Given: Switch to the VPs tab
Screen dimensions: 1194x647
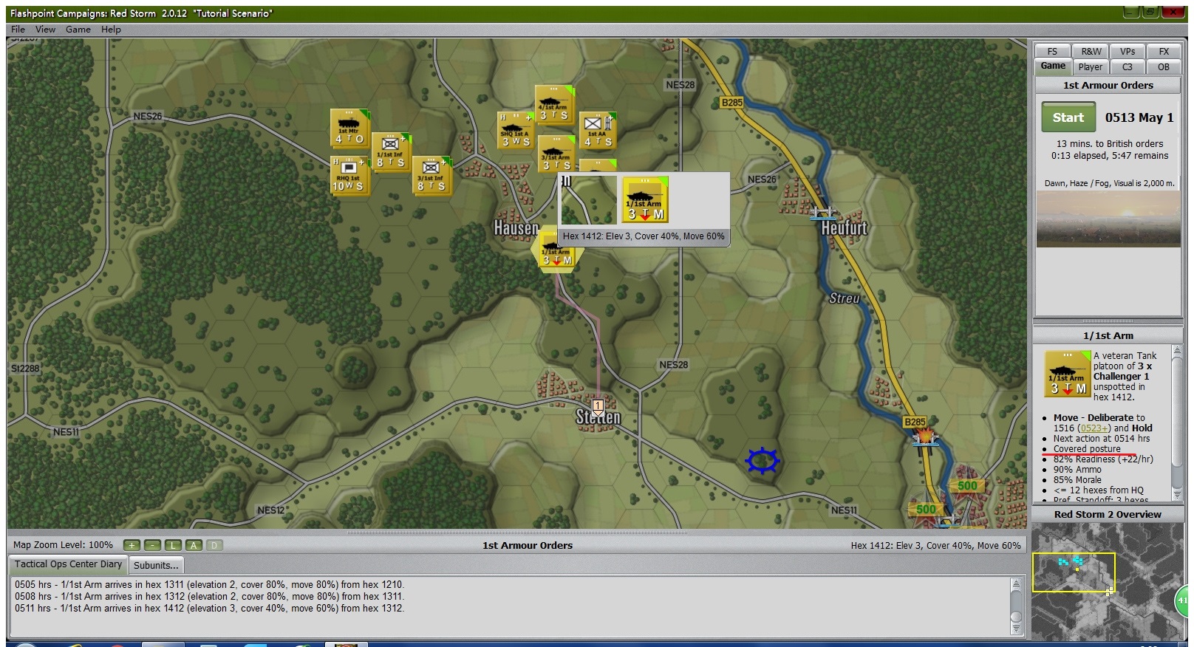Looking at the screenshot, I should (x=1128, y=51).
